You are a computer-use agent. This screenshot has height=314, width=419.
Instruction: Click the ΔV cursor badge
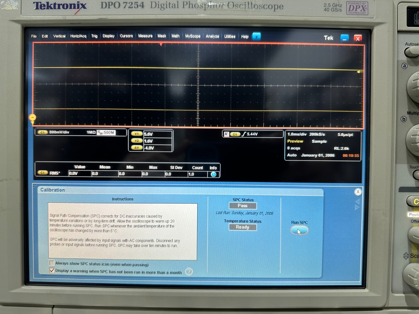click(x=136, y=148)
